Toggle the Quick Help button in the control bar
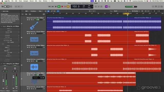This screenshot has width=164, height=92. (x=8, y=7)
